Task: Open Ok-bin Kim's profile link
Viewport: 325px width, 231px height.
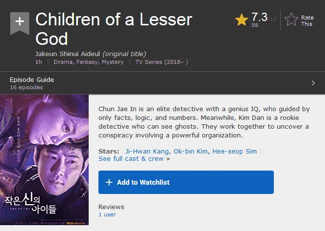Action: pyautogui.click(x=191, y=152)
